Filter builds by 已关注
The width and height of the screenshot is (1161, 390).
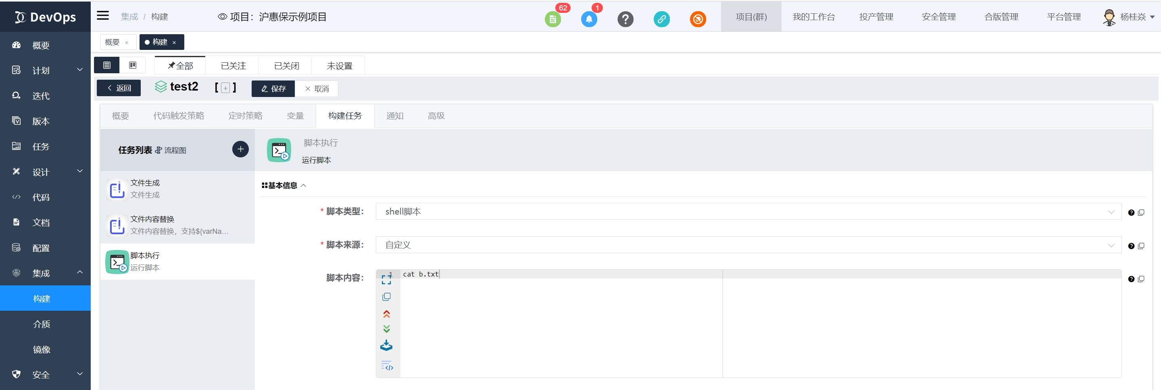pos(233,66)
